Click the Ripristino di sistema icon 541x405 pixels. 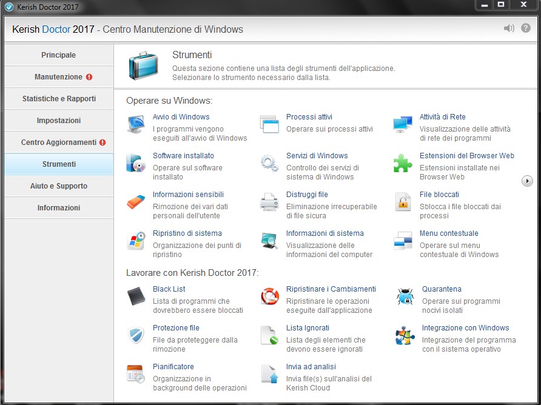click(136, 241)
